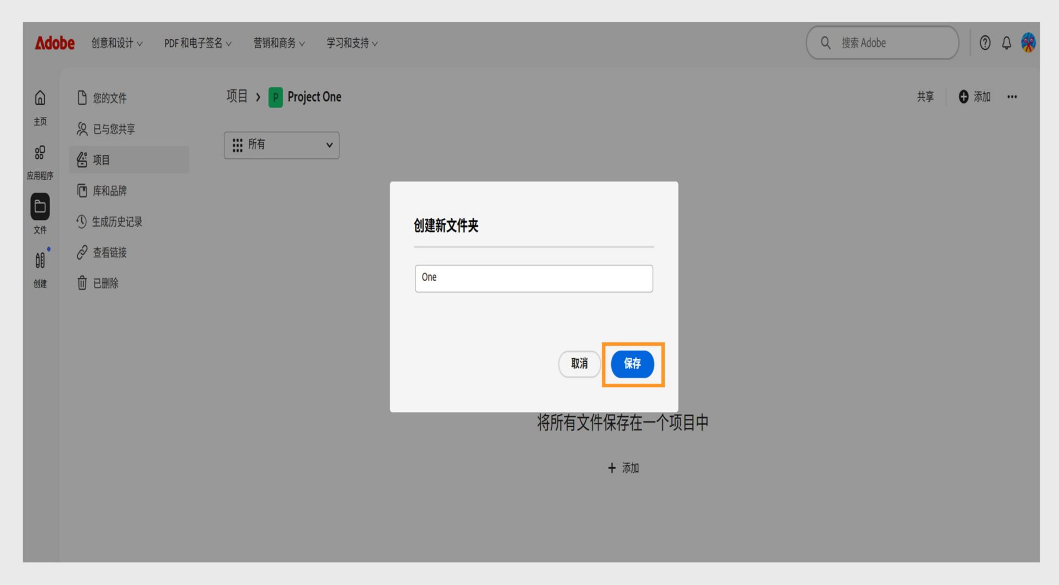1059x585 pixels.
Task: Click the folder name input containing One
Action: tap(533, 278)
